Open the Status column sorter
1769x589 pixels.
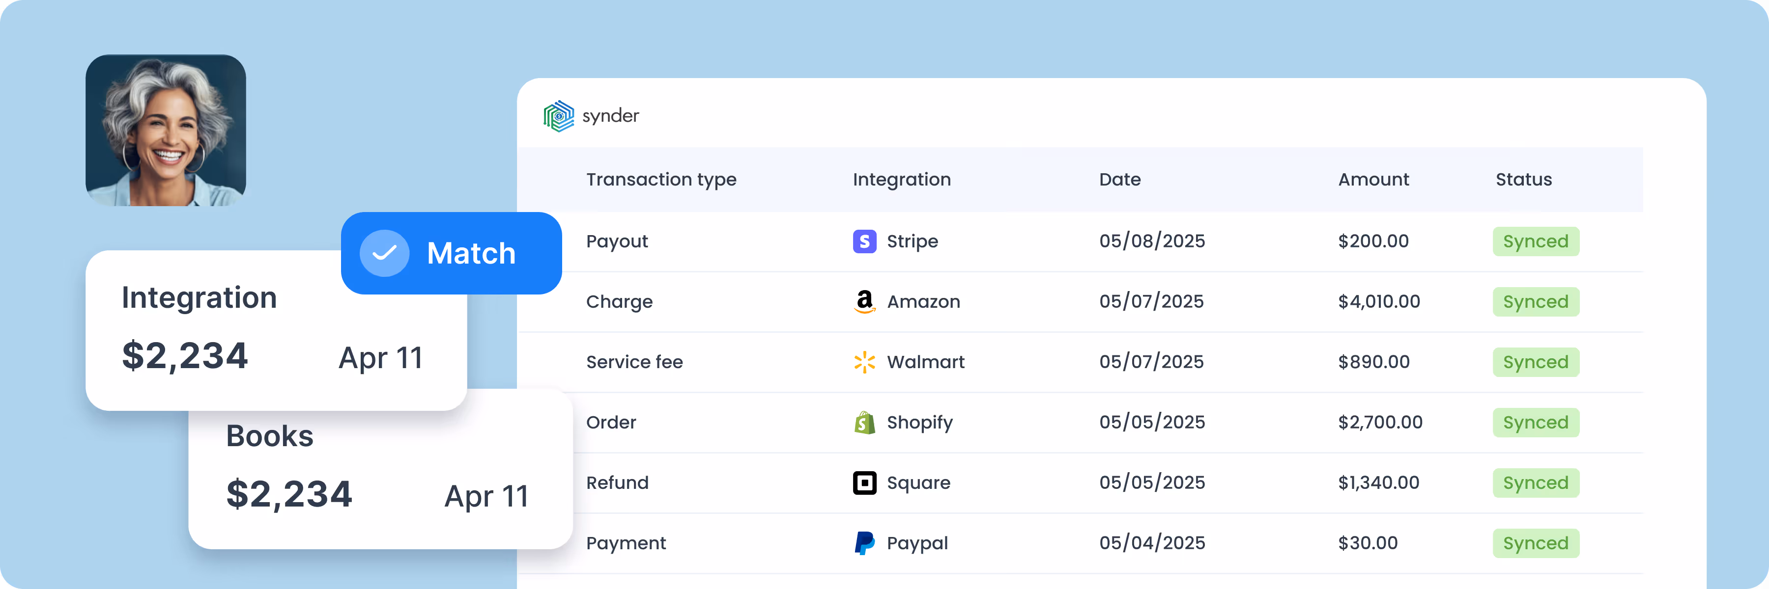1524,179
